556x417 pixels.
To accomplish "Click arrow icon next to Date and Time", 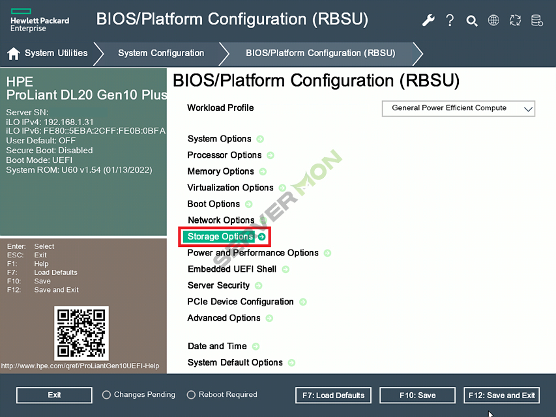I will [256, 347].
